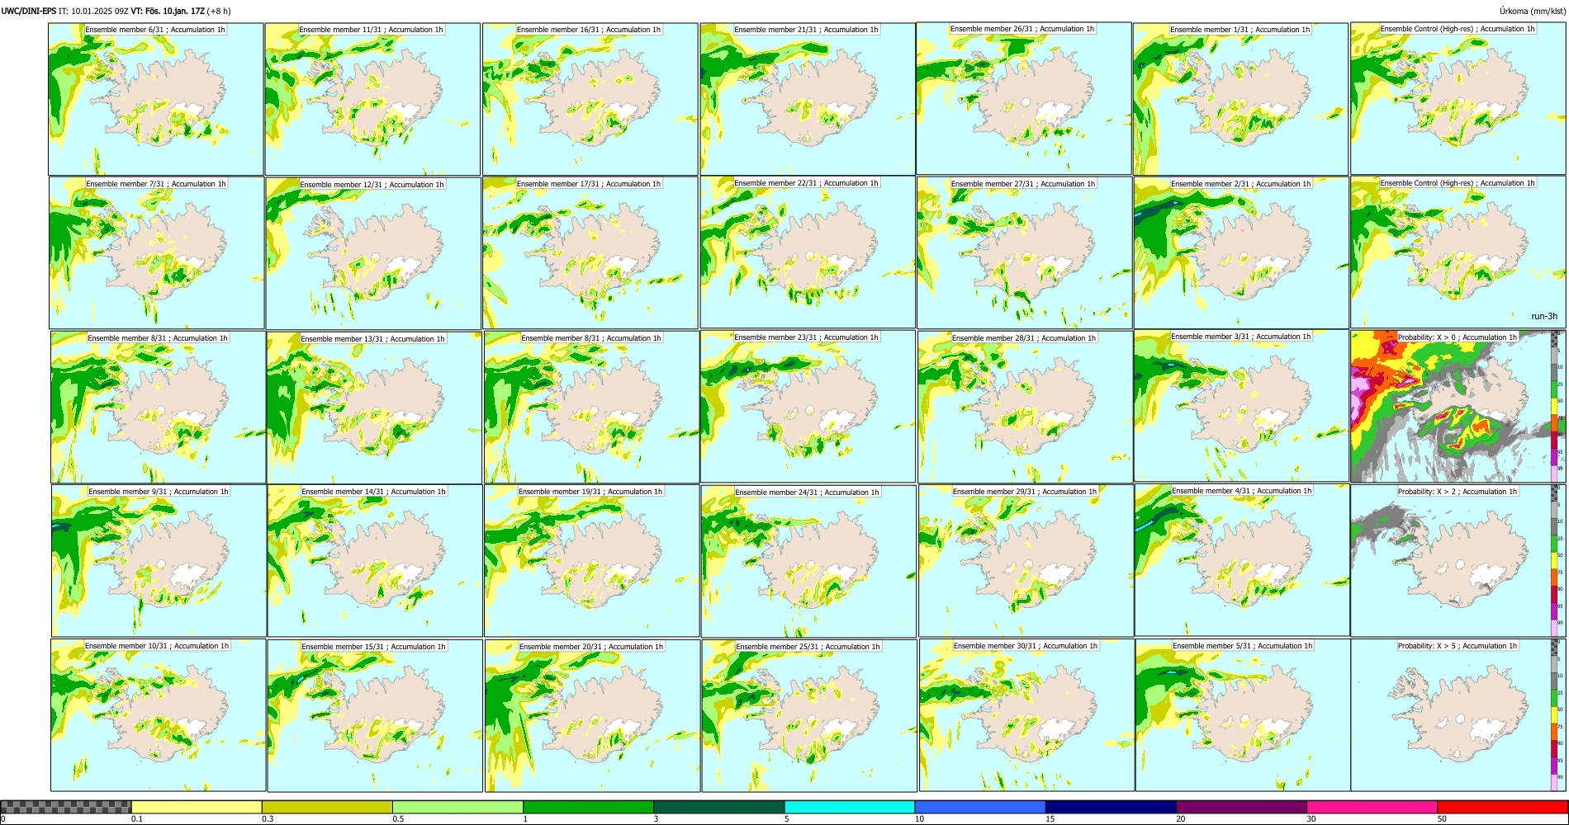The width and height of the screenshot is (1569, 825).
Task: Click the 'Ensemble member 5/31' title label
Action: click(x=1243, y=646)
